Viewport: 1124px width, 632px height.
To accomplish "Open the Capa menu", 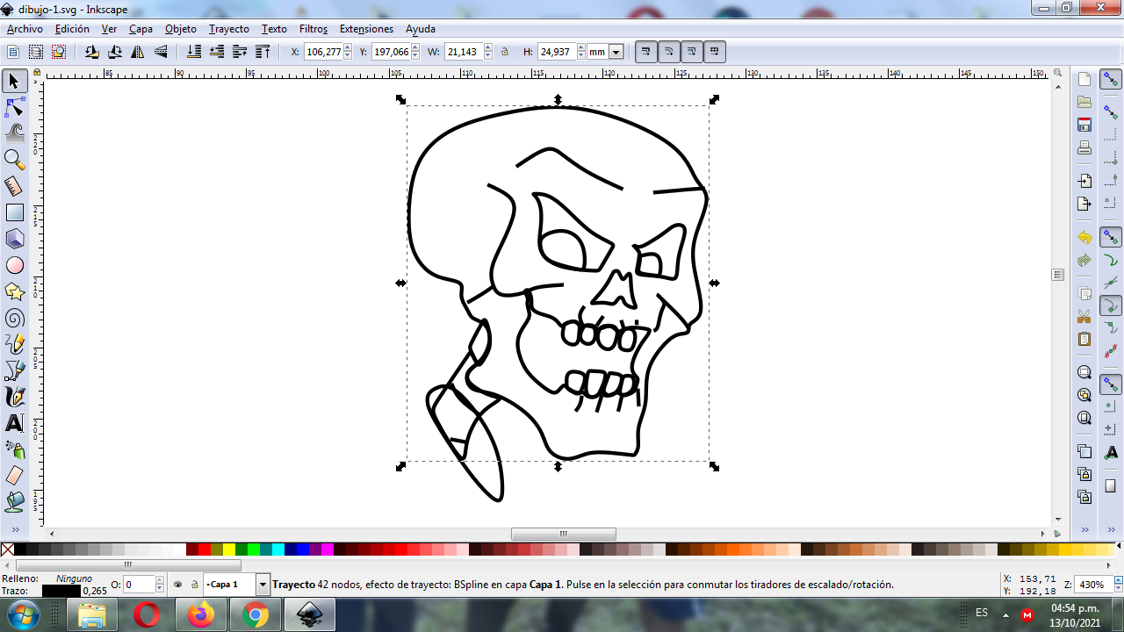I will pos(140,29).
